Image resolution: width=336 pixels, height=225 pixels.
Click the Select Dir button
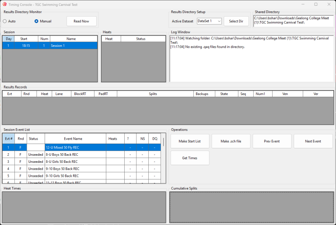236,21
